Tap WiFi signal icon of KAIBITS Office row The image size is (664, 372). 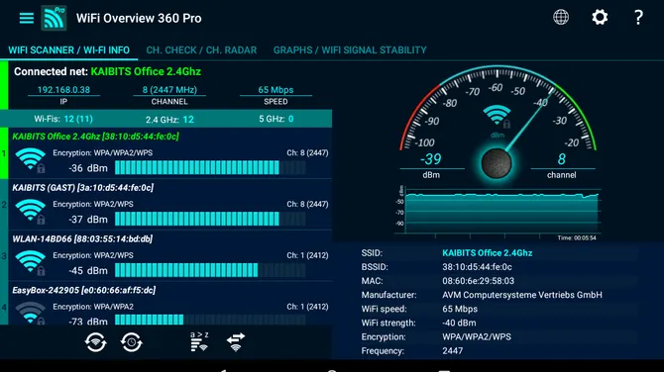pos(31,160)
